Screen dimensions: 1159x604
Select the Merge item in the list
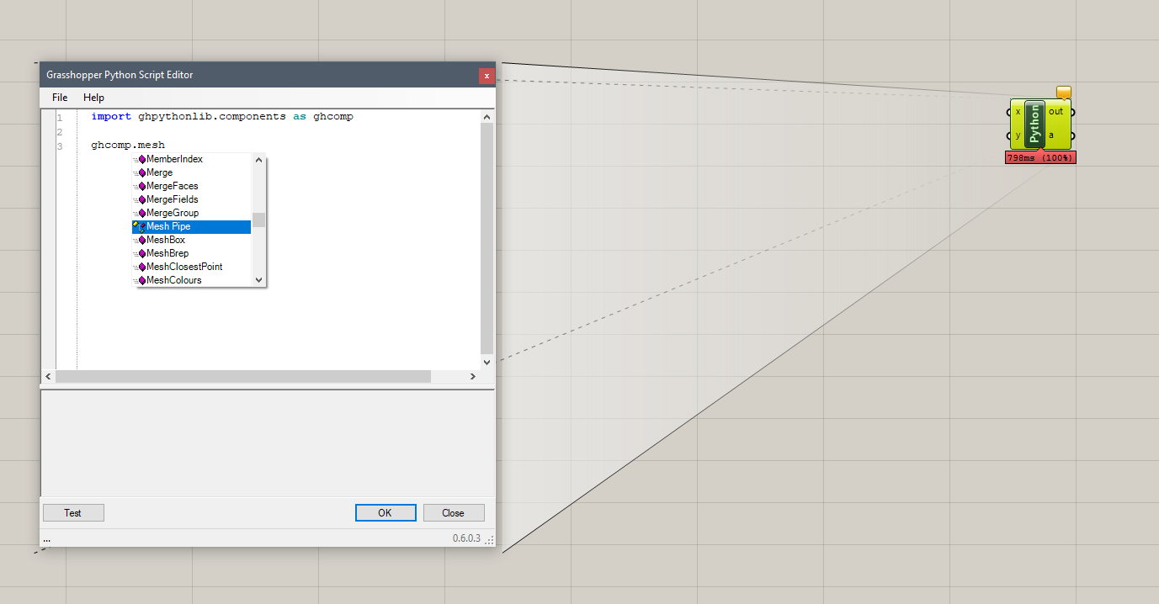160,172
